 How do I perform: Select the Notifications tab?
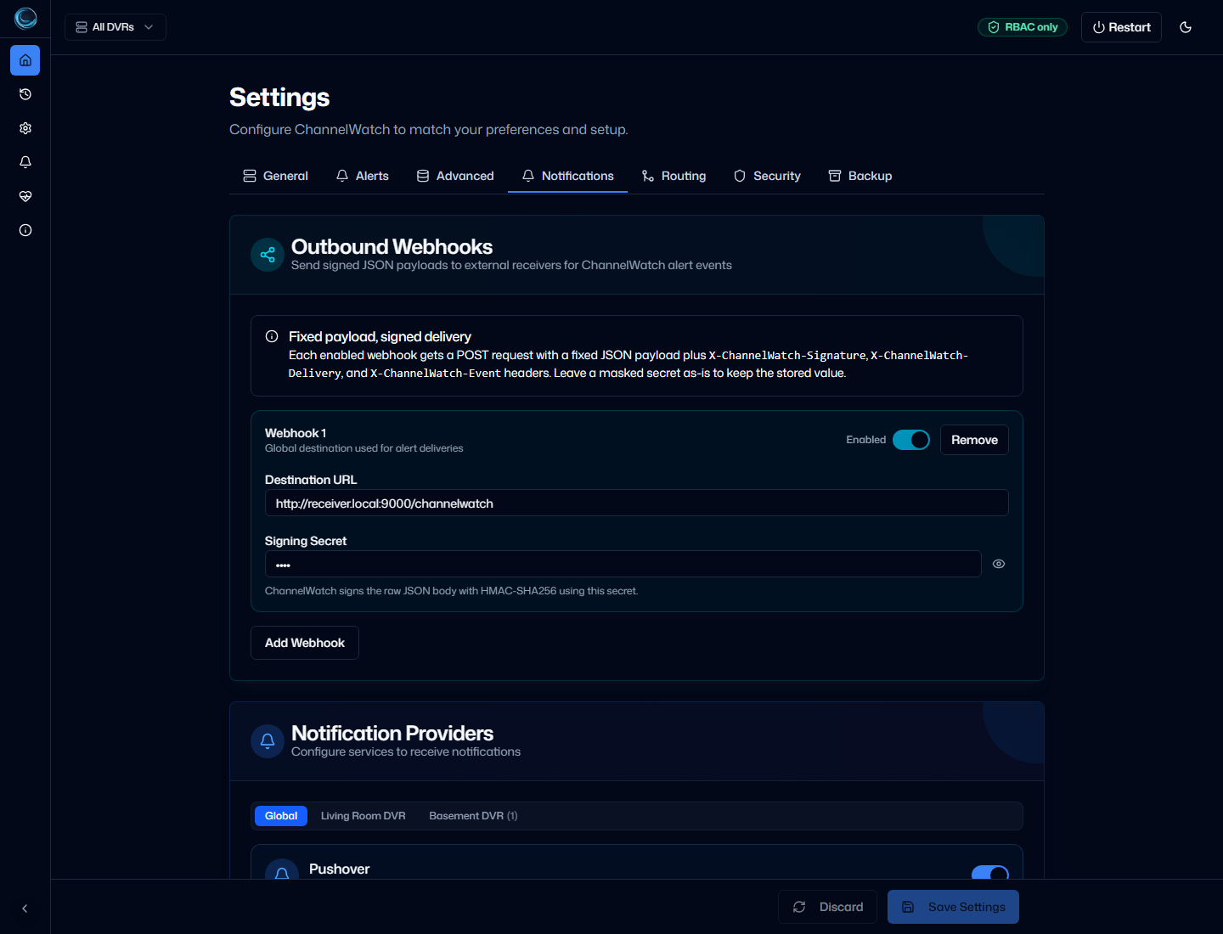tap(567, 176)
